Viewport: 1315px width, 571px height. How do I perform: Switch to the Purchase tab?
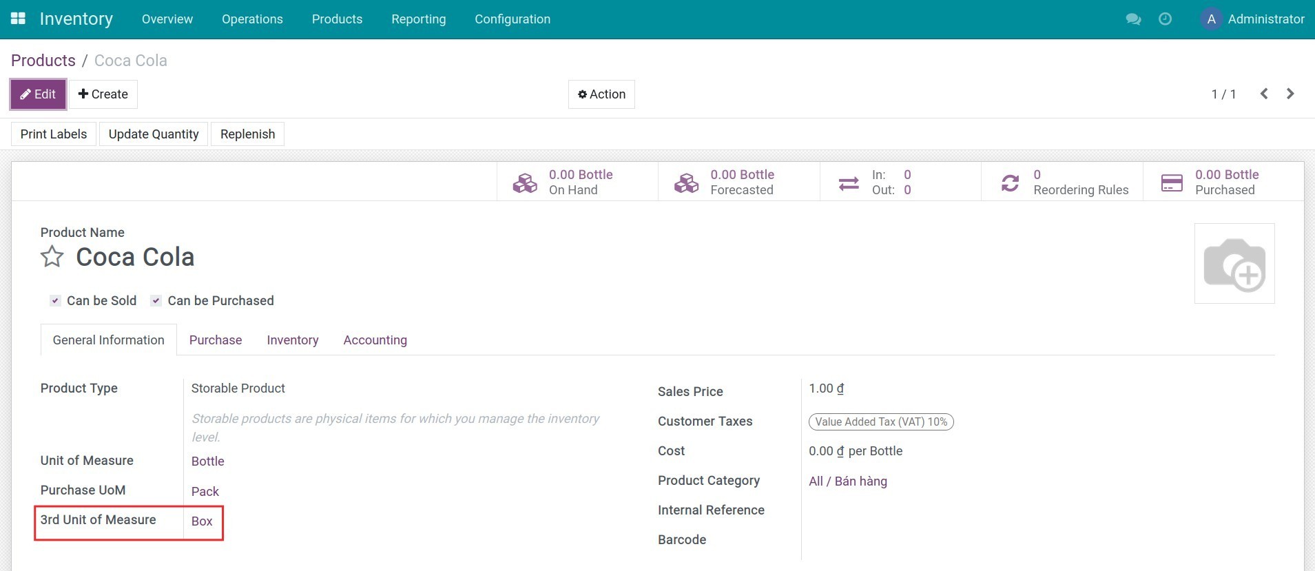tap(216, 340)
